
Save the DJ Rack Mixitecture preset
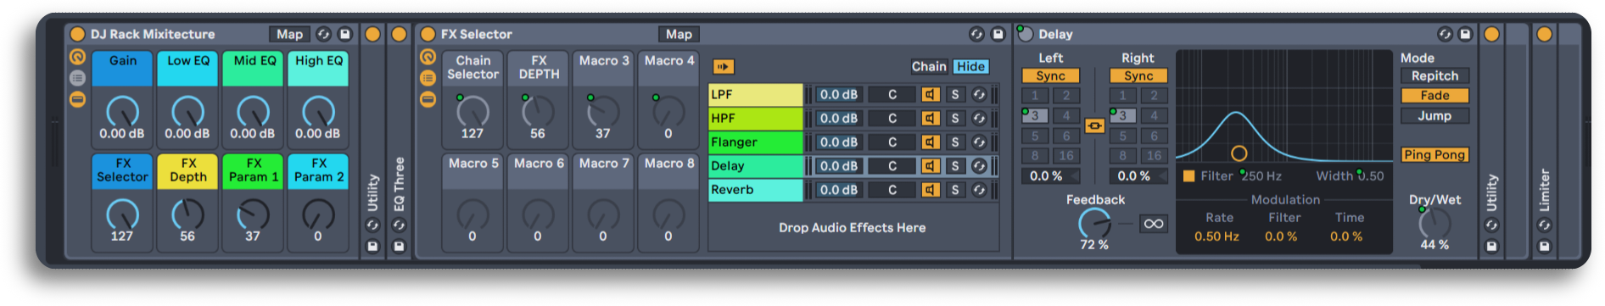click(x=344, y=34)
